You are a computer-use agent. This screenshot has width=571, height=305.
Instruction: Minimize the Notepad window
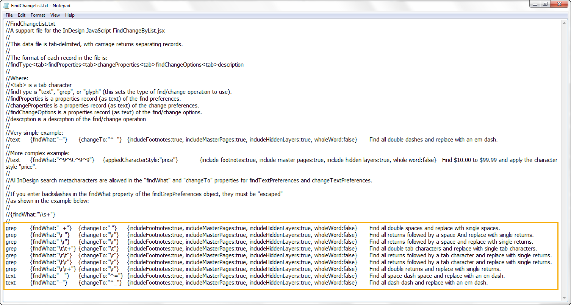[535, 4]
